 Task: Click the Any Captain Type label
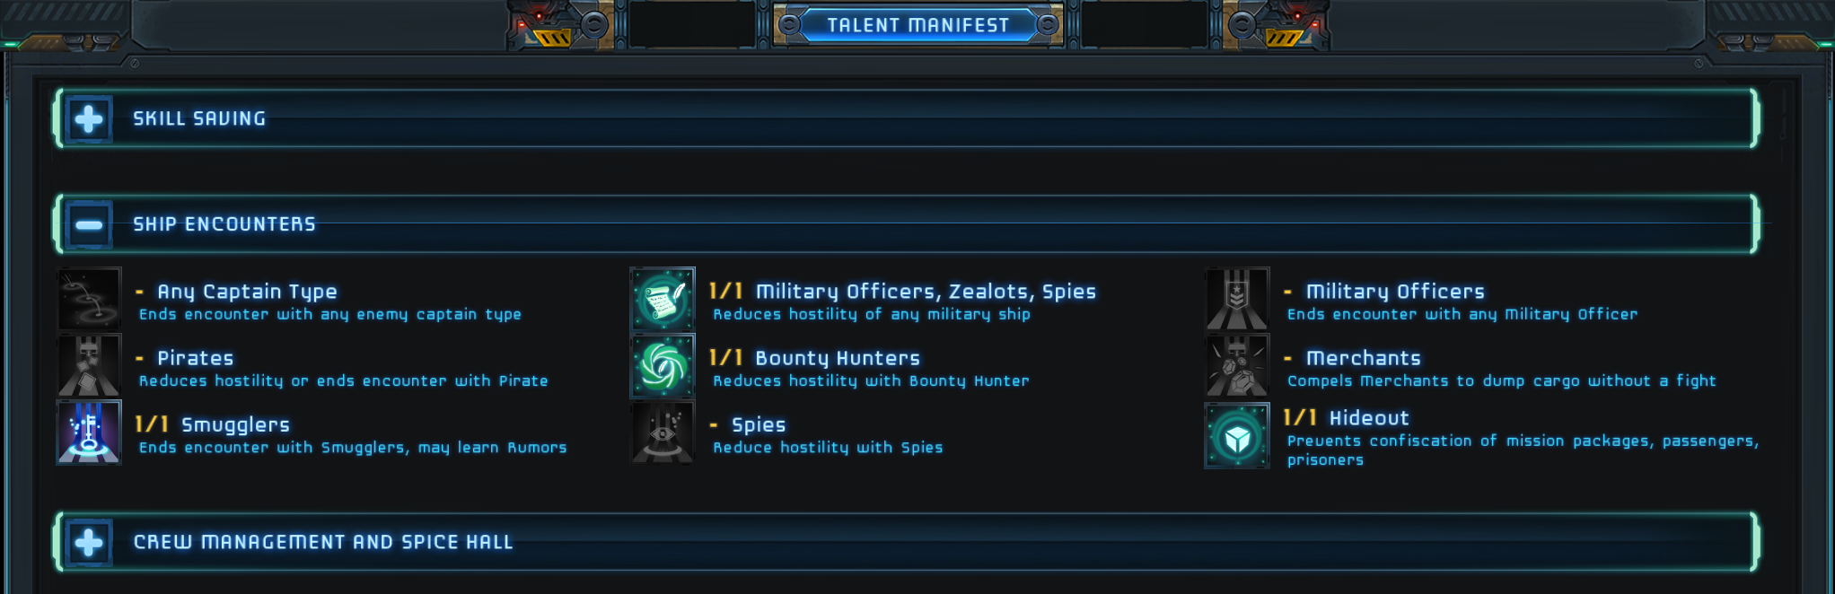pos(248,292)
